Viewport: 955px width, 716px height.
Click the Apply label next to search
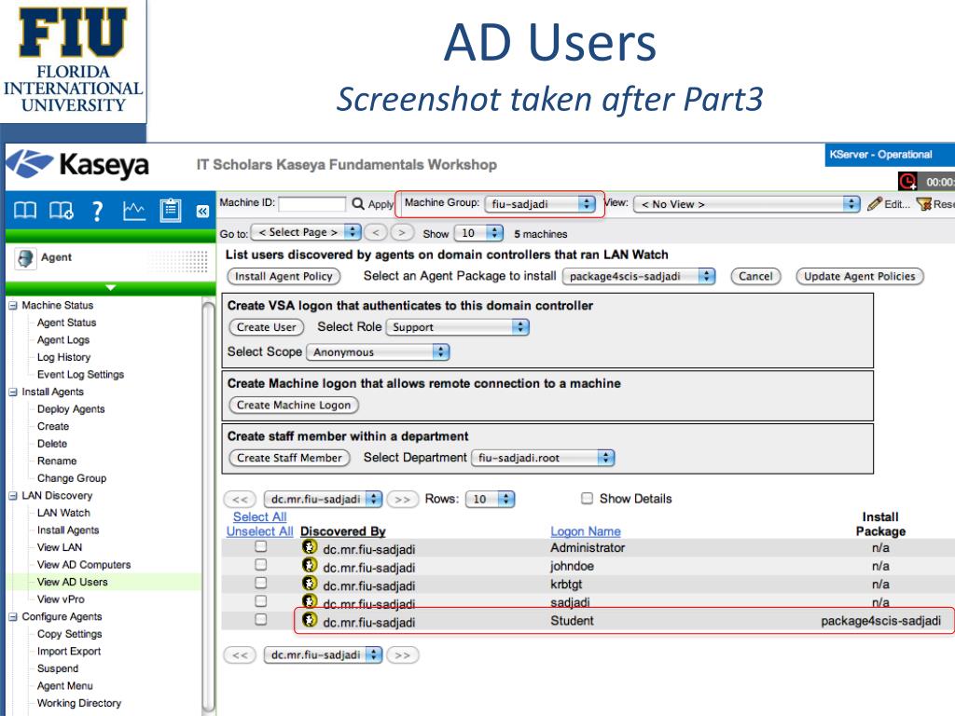[381, 204]
